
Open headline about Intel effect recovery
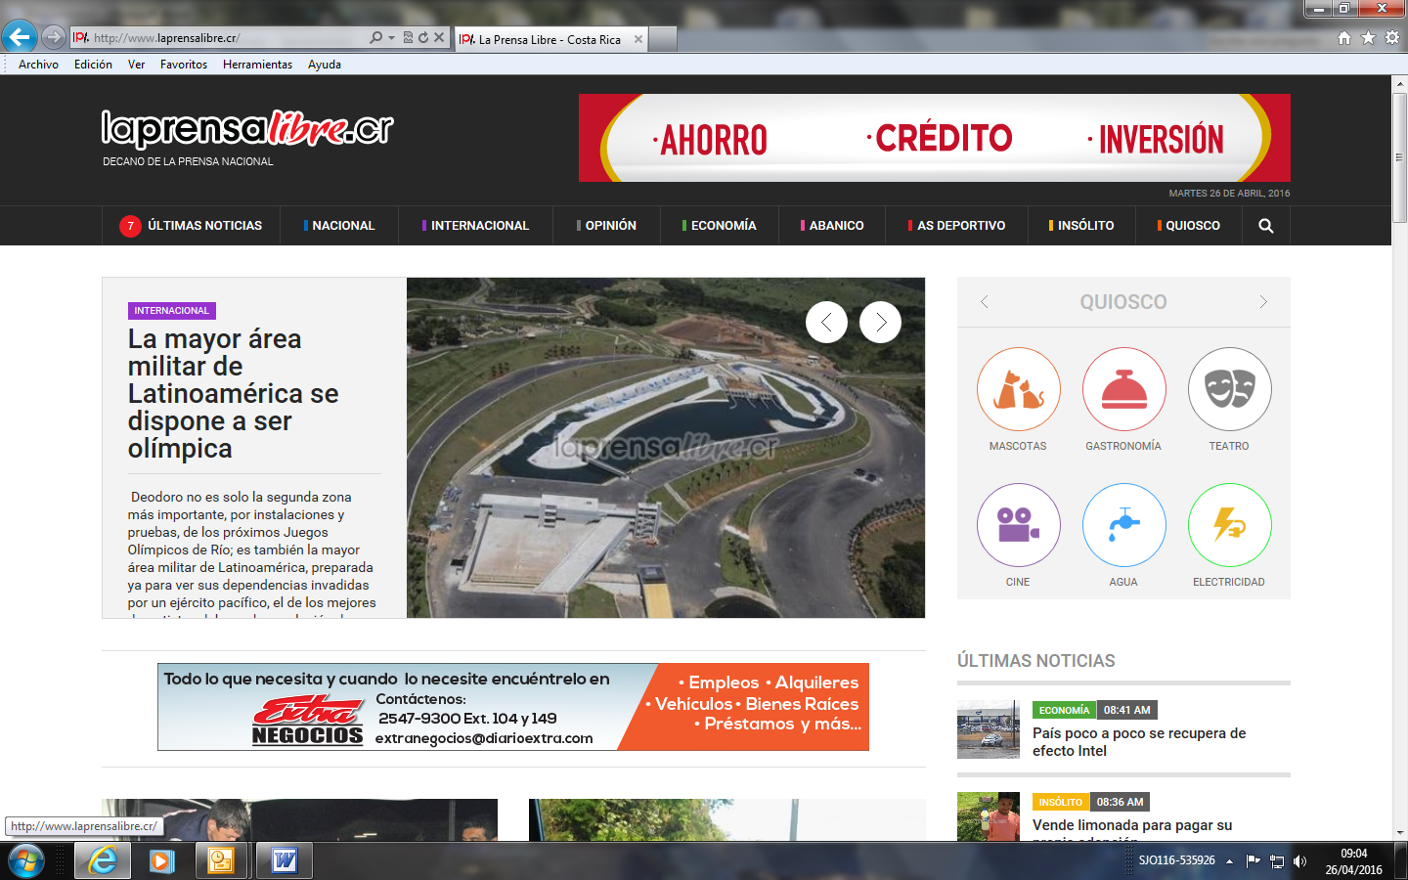coord(1138,742)
